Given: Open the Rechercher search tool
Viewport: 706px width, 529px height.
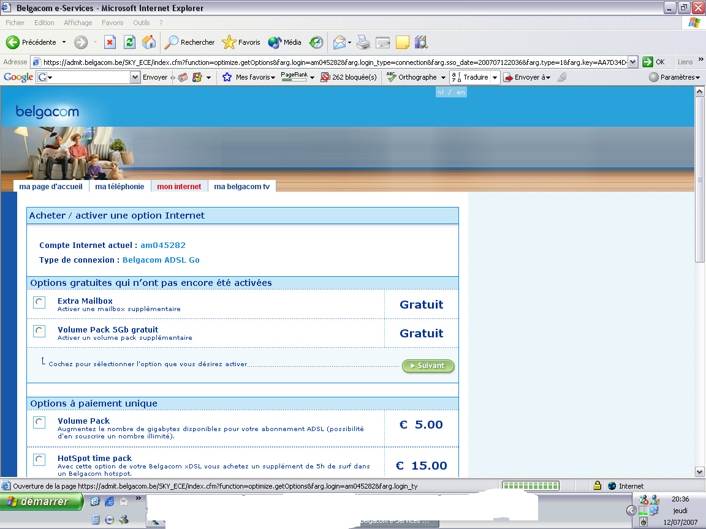Looking at the screenshot, I should coord(190,42).
